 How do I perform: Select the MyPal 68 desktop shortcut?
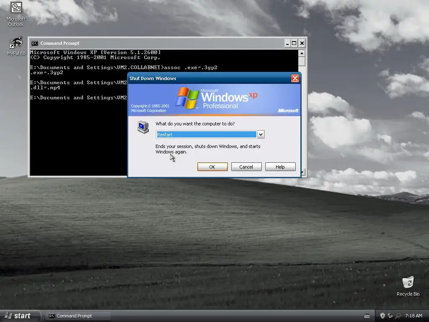[x=16, y=46]
